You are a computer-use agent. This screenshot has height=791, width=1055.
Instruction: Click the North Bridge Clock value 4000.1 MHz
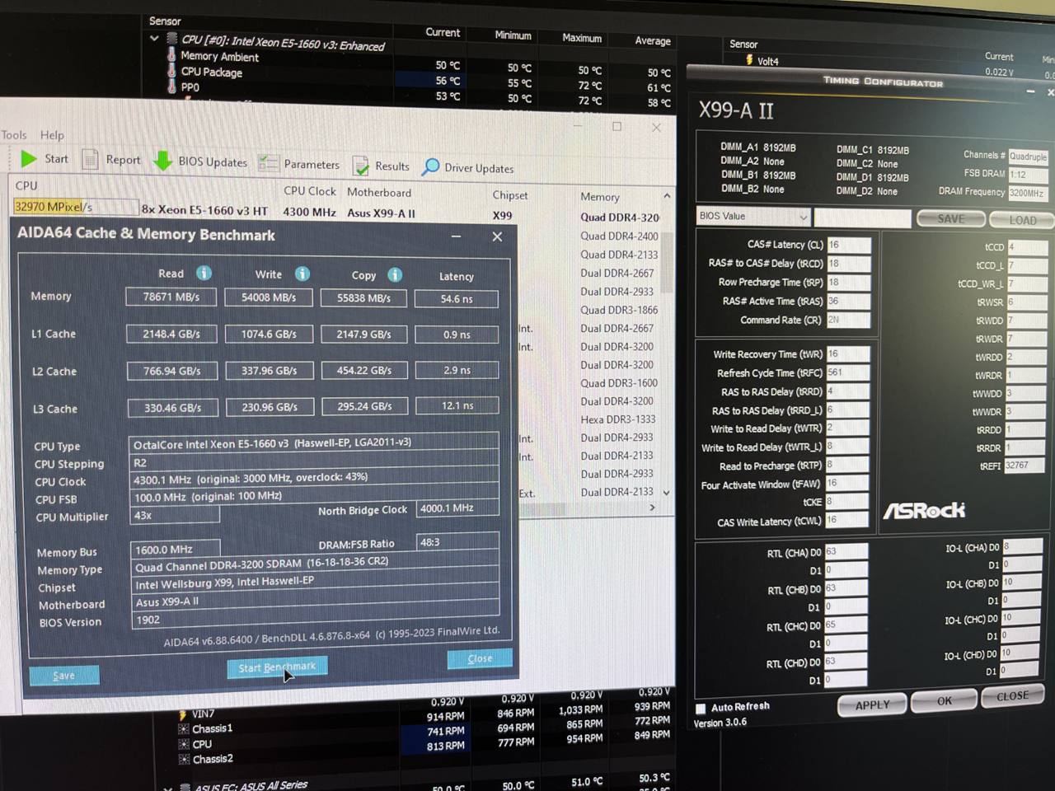[457, 508]
